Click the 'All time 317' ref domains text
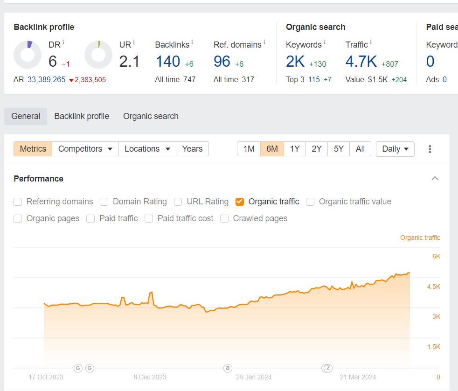 coord(234,79)
